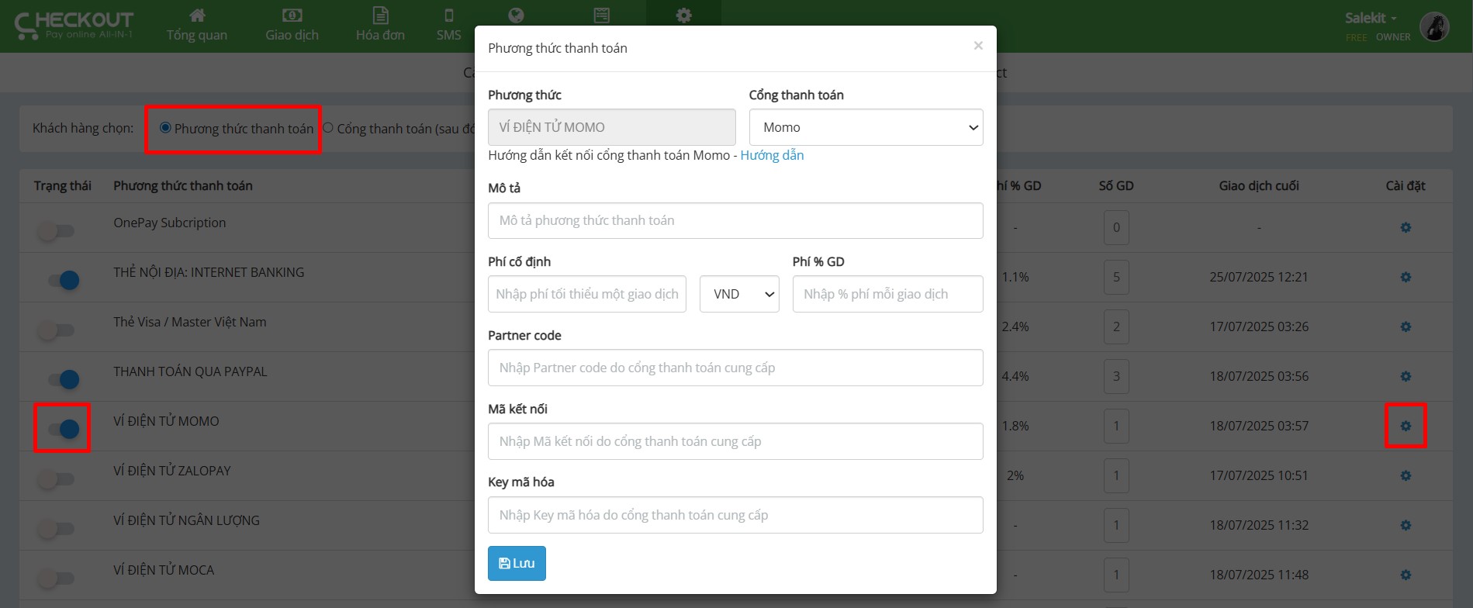Viewport: 1473px width, 608px height.
Task: Click transaction count 5 for Internet Banking
Action: (1116, 277)
